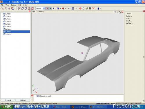Click the first cube-shaped toolbar icon
The width and height of the screenshot is (145, 109).
(22, 8)
